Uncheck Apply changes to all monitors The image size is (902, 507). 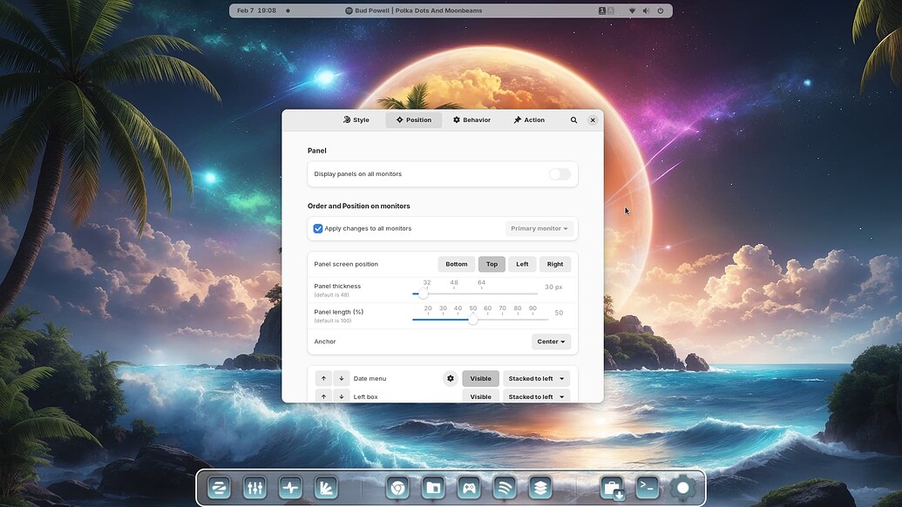[317, 227]
